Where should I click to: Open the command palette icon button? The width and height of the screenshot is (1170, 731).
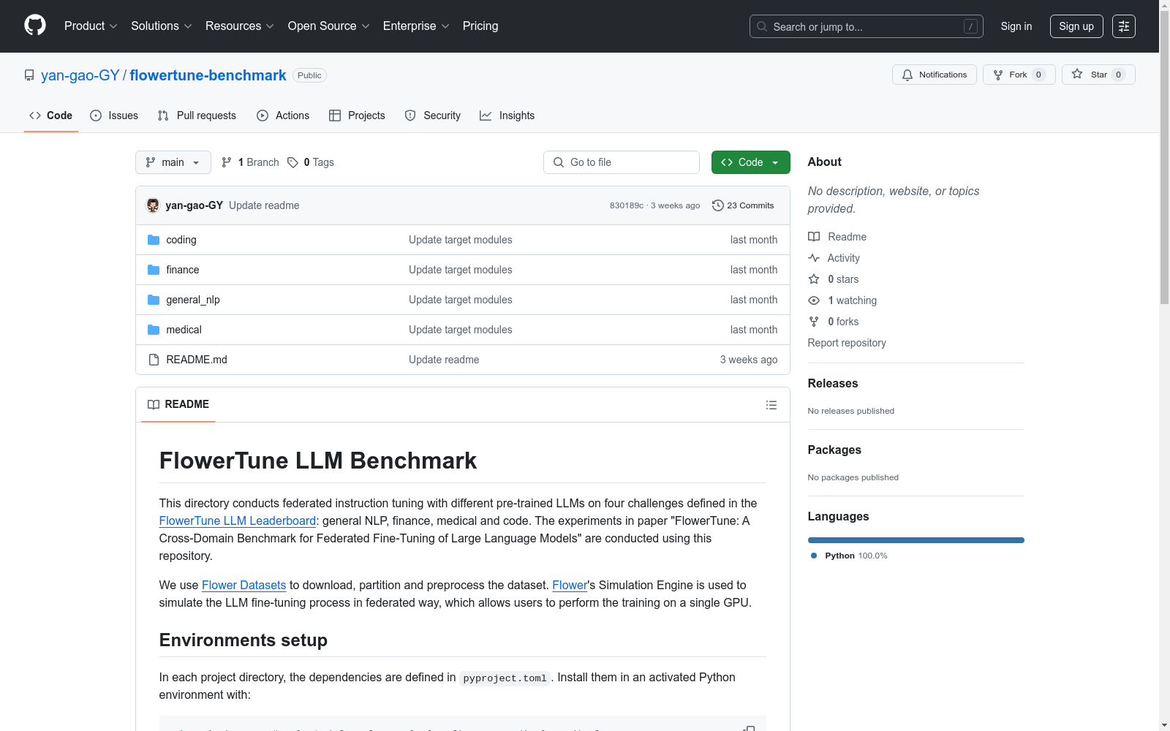(x=1123, y=26)
